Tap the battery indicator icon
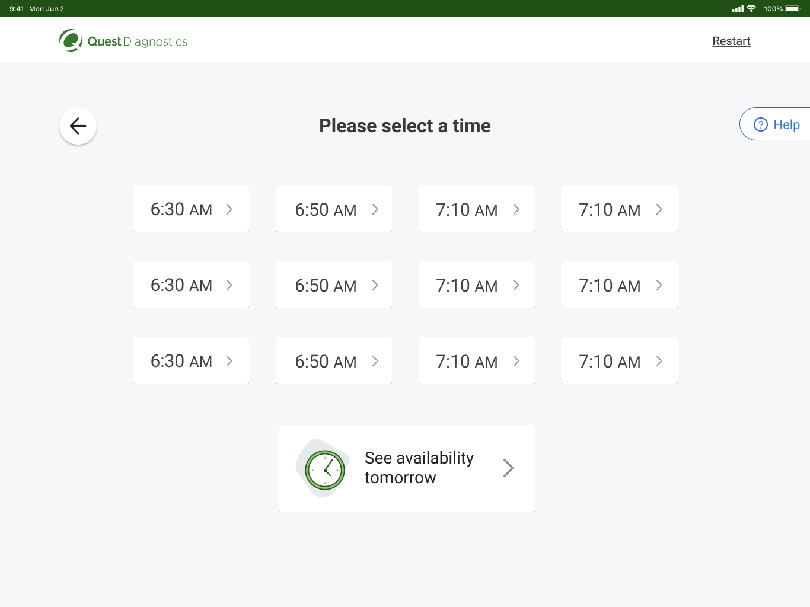The height and width of the screenshot is (607, 810). point(793,8)
